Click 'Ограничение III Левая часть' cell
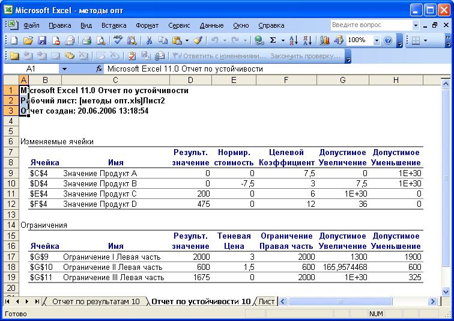Screen dimensions: 454x321 coord(115,277)
